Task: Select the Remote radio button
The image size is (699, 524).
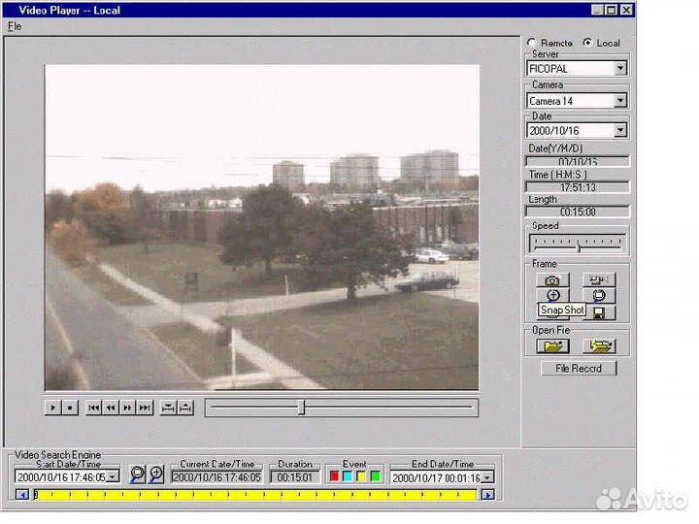Action: point(531,43)
